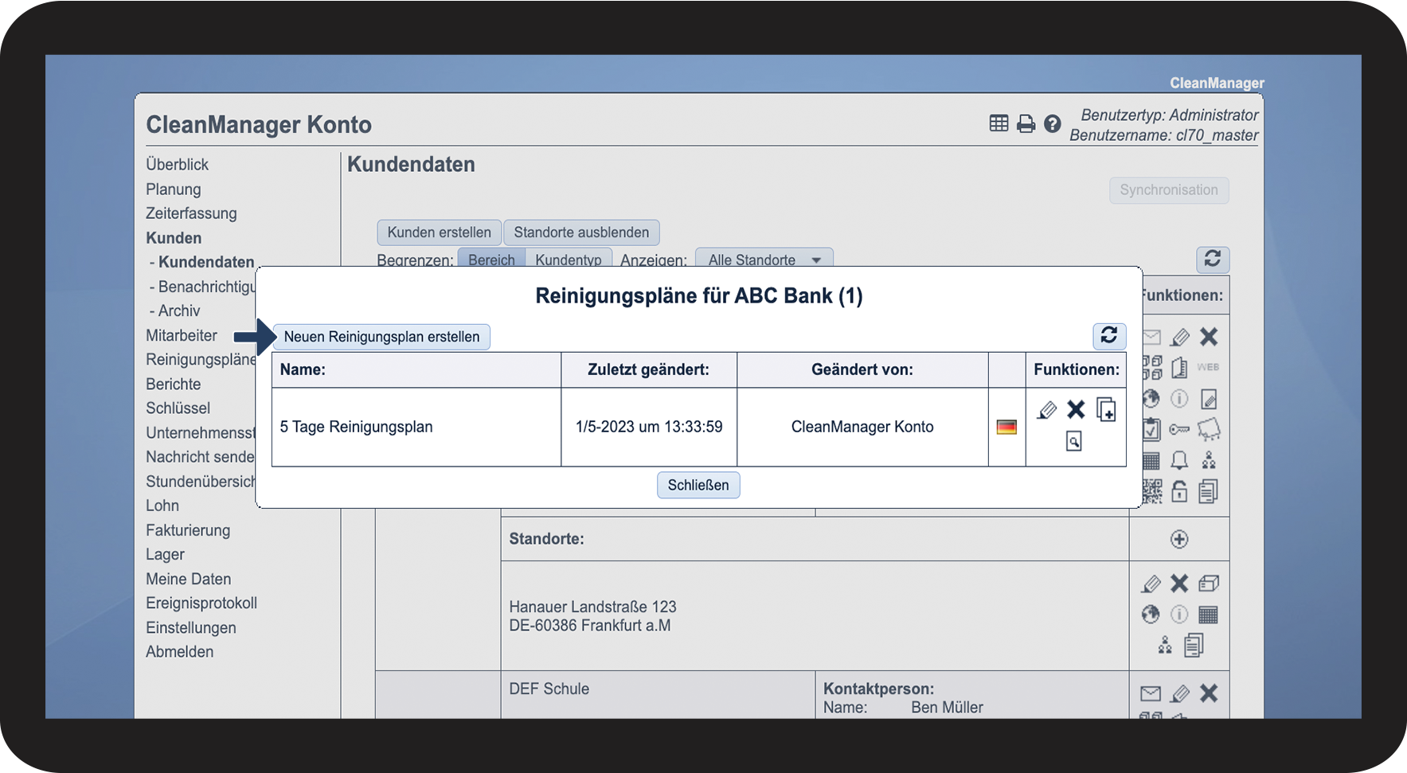Image resolution: width=1407 pixels, height=773 pixels.
Task: Toggle the Bereich filter button
Action: point(490,260)
